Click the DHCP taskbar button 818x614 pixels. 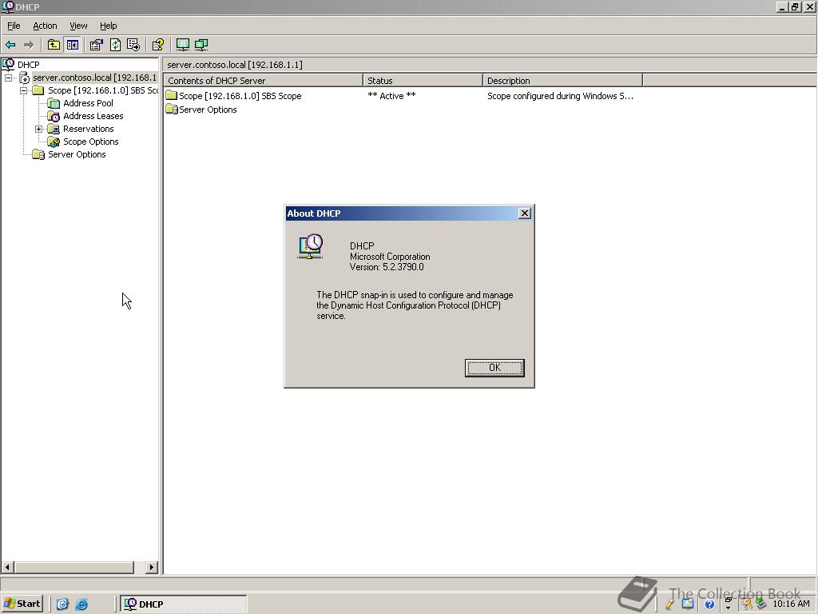183,604
